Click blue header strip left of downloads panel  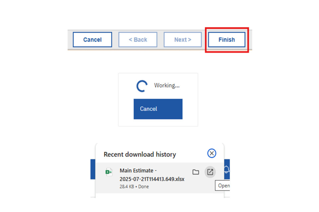click(93, 169)
